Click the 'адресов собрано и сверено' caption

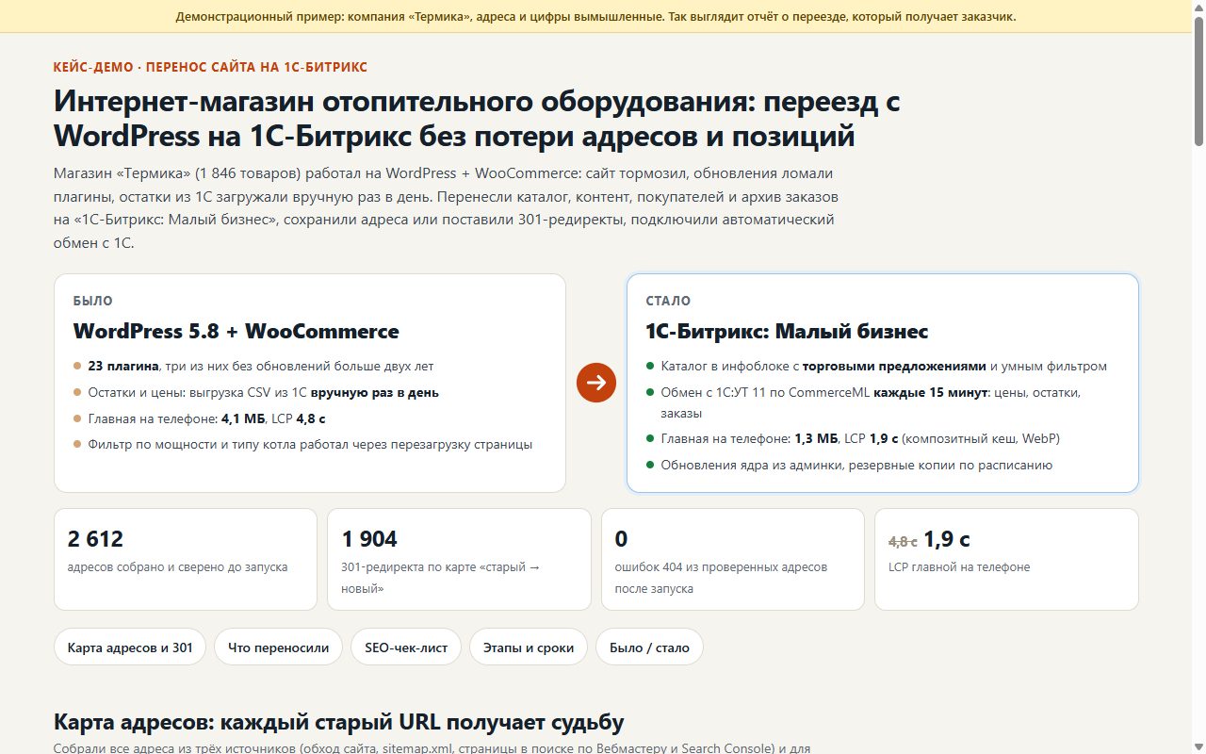(178, 567)
